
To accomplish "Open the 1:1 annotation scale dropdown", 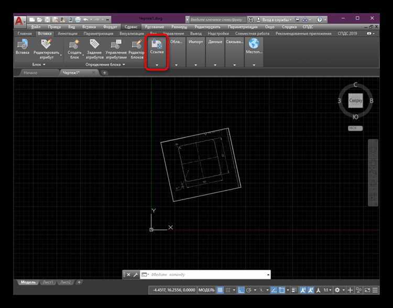I will (327, 290).
